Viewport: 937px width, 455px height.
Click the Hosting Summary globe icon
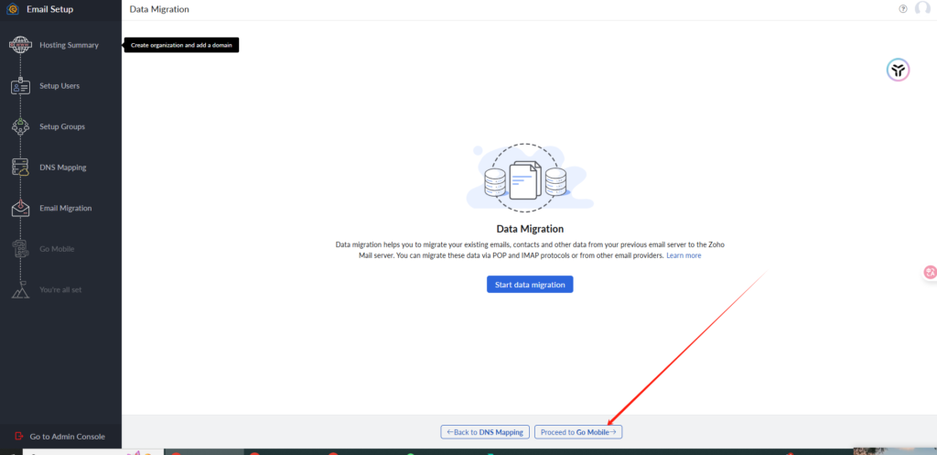click(x=20, y=45)
